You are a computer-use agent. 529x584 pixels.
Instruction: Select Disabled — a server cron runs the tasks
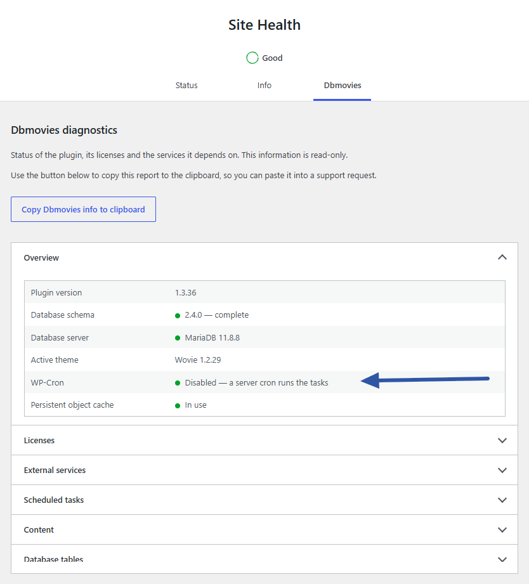257,383
